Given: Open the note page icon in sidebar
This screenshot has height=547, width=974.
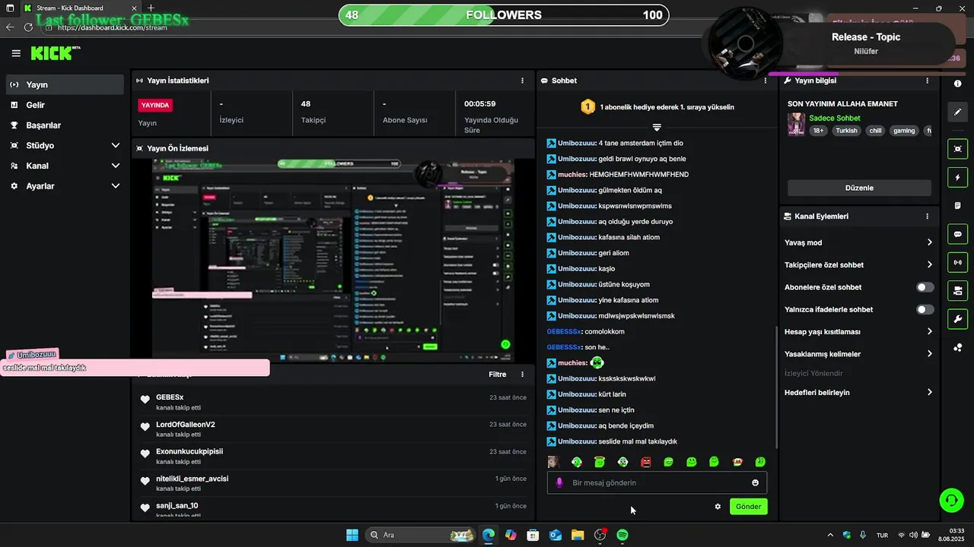Looking at the screenshot, I should [x=957, y=205].
